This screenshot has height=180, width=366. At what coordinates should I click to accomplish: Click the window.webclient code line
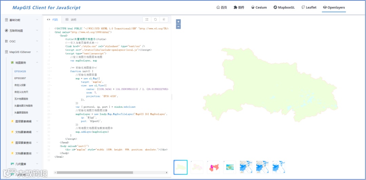pos(105,107)
